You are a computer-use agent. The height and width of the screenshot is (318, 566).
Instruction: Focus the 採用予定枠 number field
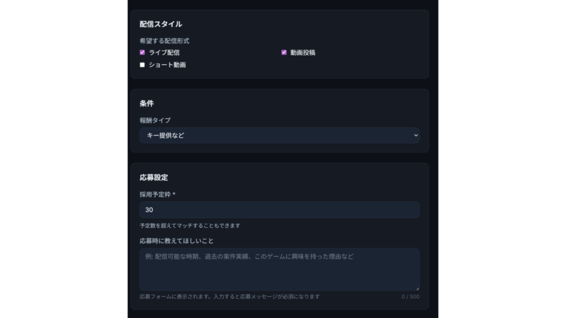click(x=279, y=210)
